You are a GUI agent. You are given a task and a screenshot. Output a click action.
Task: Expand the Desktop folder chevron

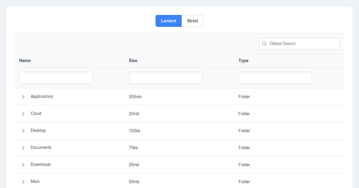click(23, 131)
